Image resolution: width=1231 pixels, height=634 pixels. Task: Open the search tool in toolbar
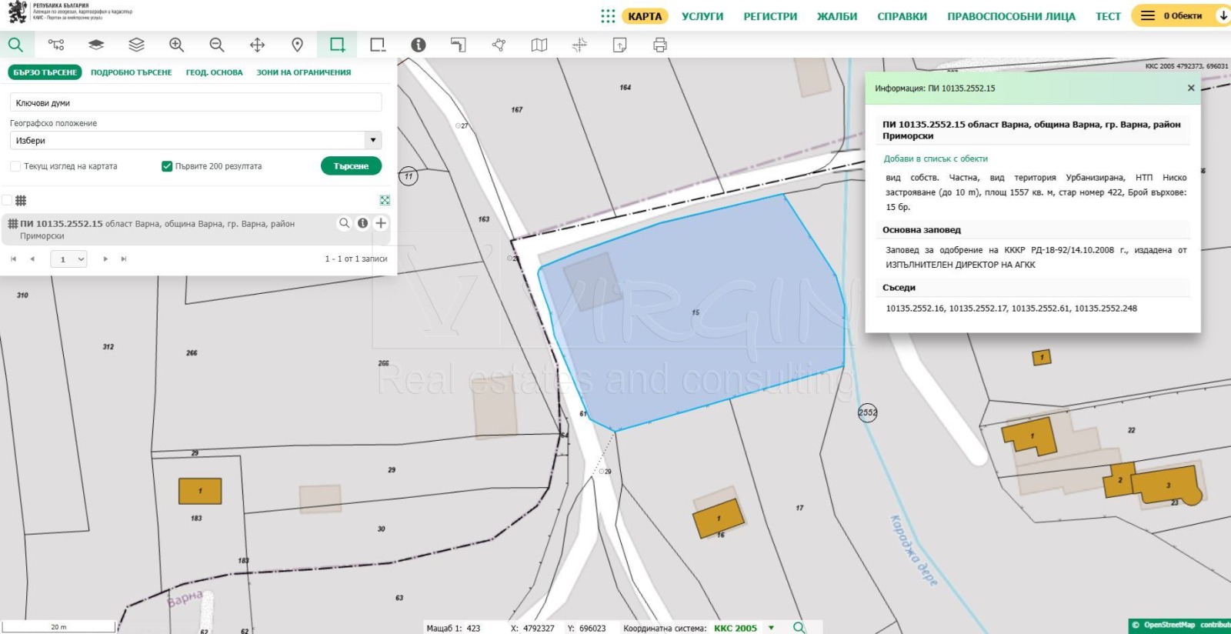[15, 45]
